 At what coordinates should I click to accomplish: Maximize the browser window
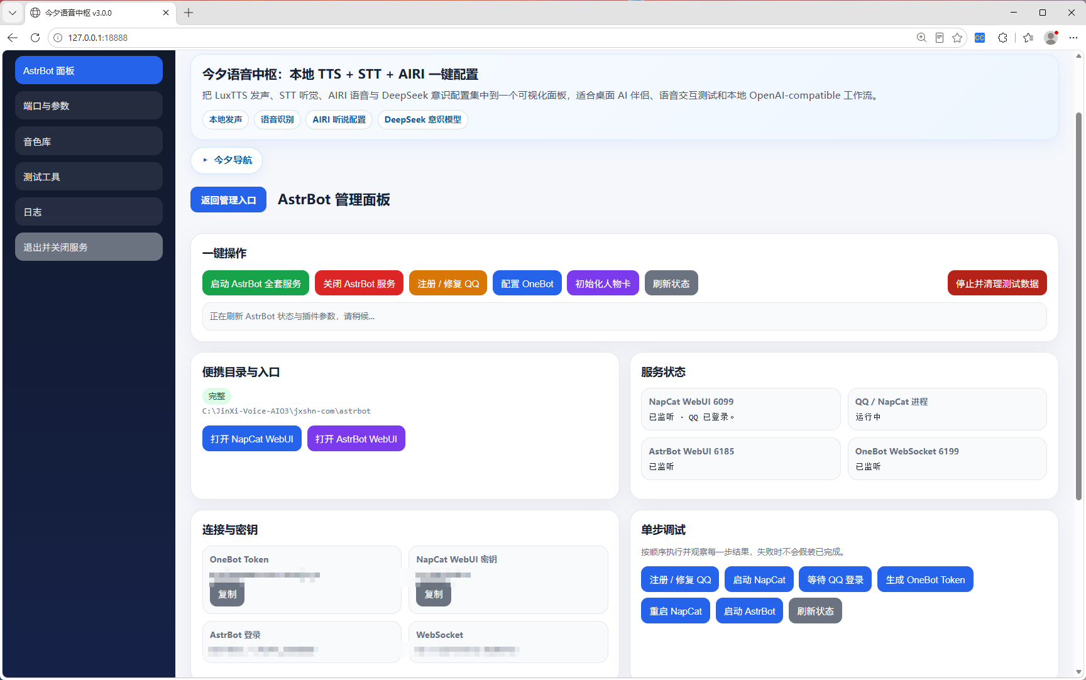coord(1043,13)
